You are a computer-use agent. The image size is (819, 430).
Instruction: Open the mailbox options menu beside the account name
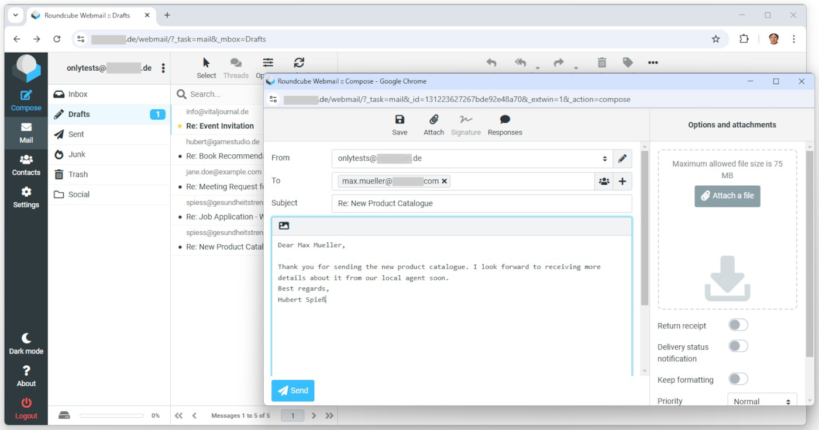click(163, 67)
